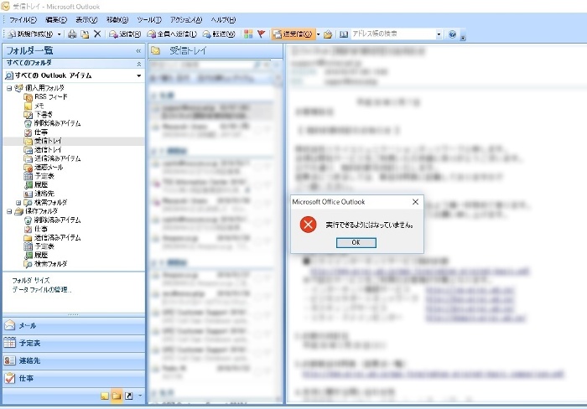Image resolution: width=587 pixels, height=409 pixels.
Task: Select 削除済みアイテム under 個人用フォルダ
Action: 57,123
